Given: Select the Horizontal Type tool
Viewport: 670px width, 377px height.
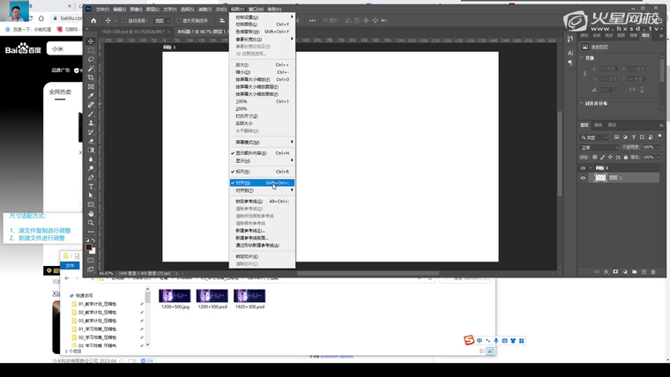Looking at the screenshot, I should pyautogui.click(x=91, y=187).
